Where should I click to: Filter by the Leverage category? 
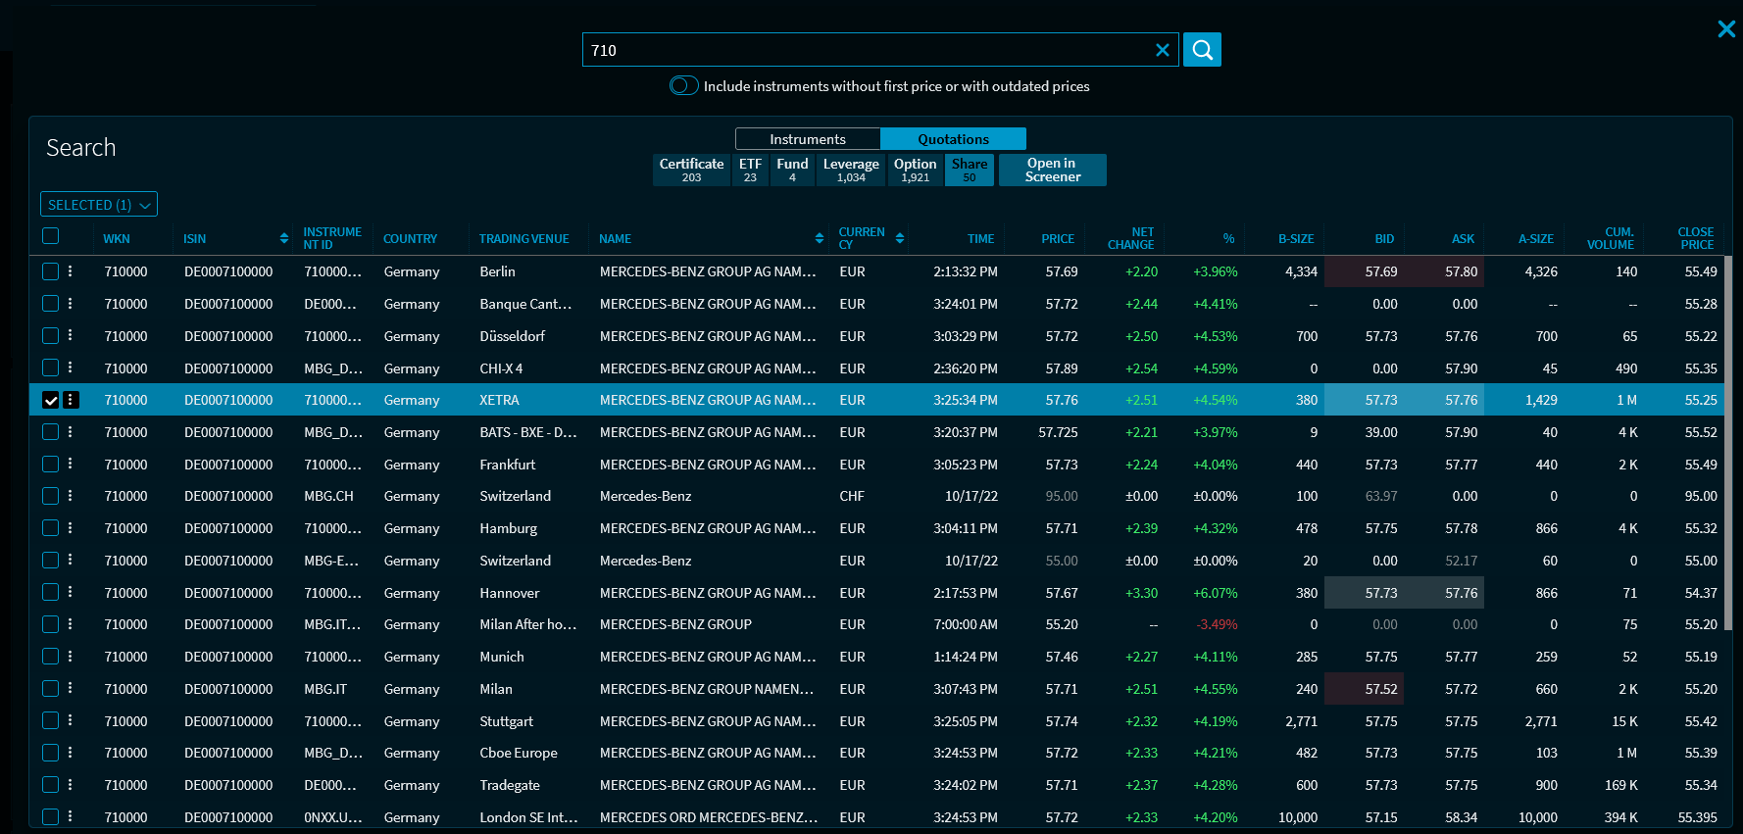[851, 170]
